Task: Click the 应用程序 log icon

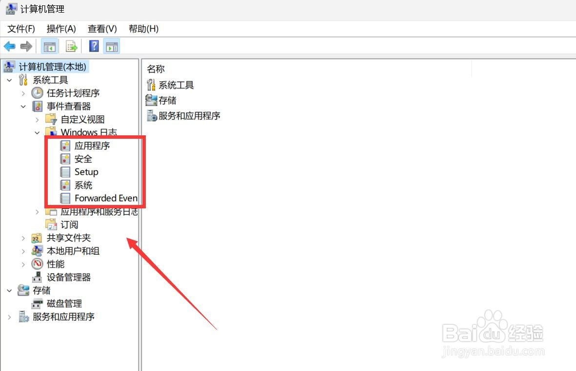Action: point(65,146)
